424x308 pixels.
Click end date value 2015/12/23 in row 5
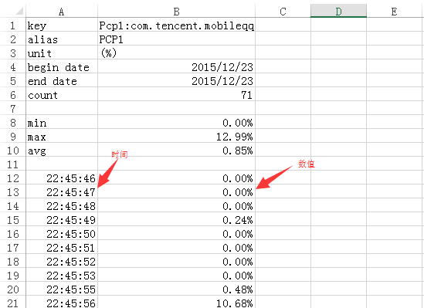tap(176, 81)
